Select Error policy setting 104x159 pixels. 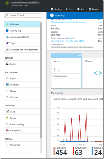tap(22, 130)
